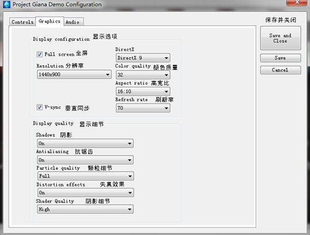Click the Project Giana app icon in title bar
This screenshot has height=235, width=310.
pos(6,4)
